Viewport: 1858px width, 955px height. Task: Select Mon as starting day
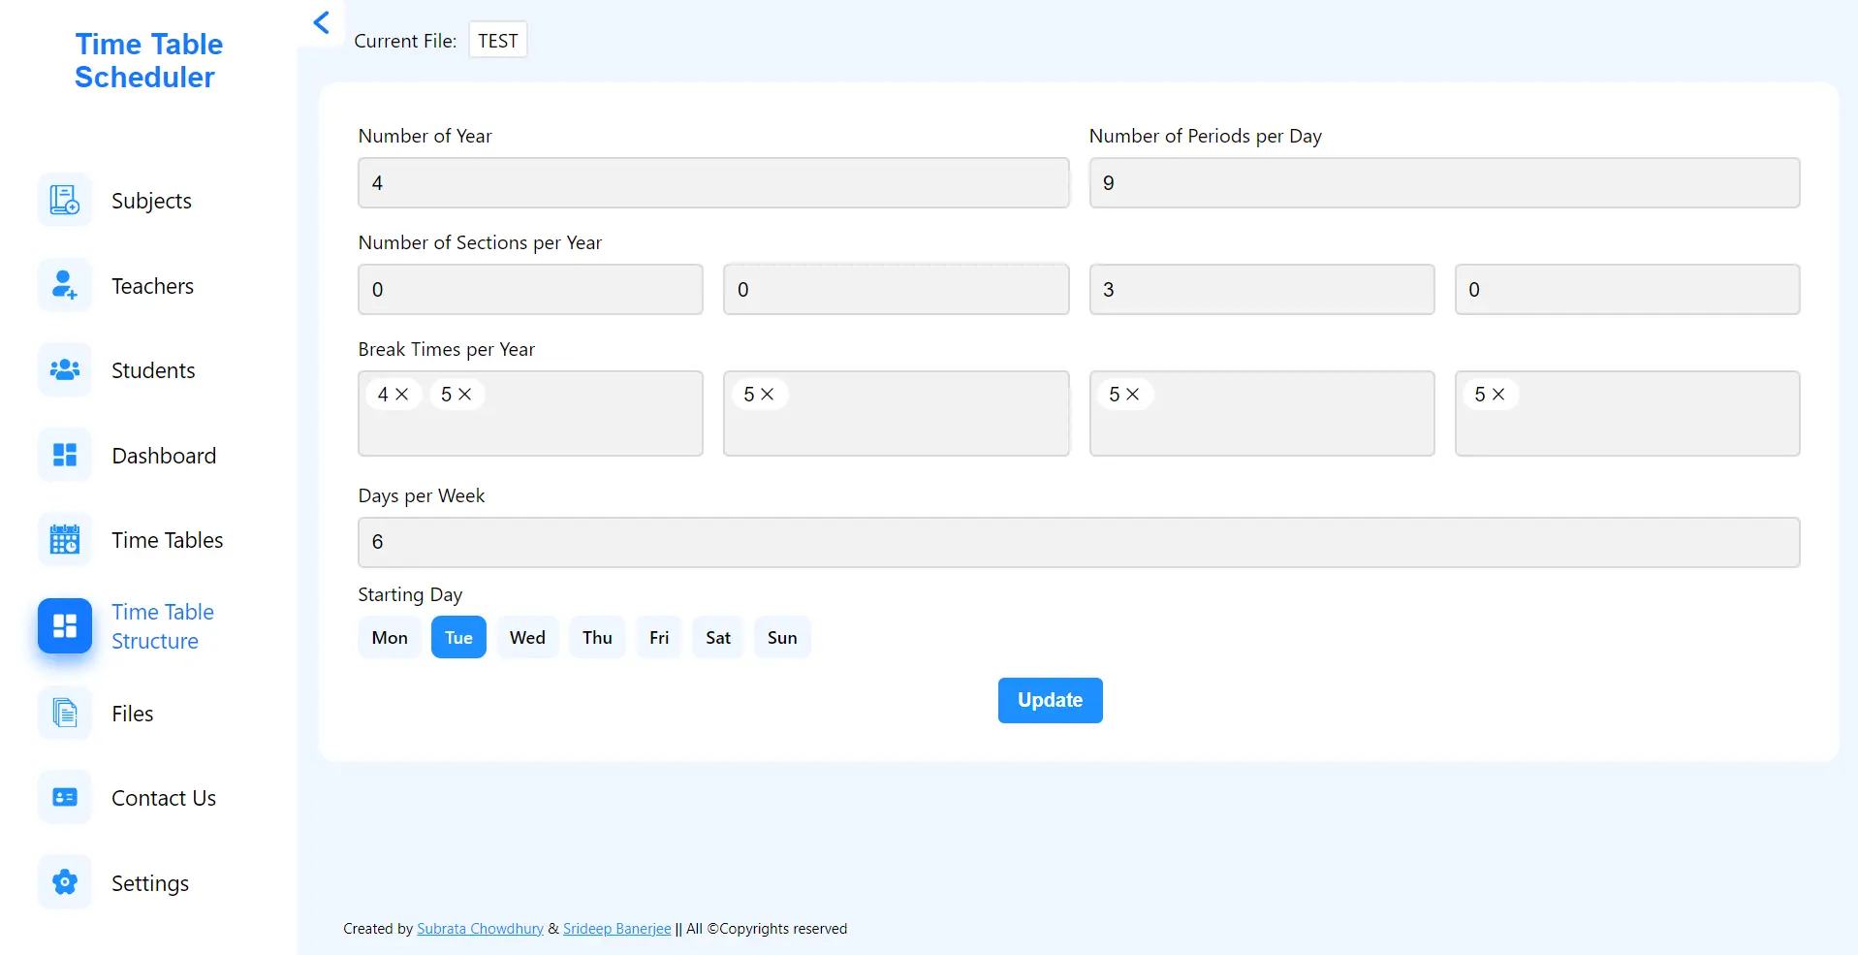coord(390,637)
